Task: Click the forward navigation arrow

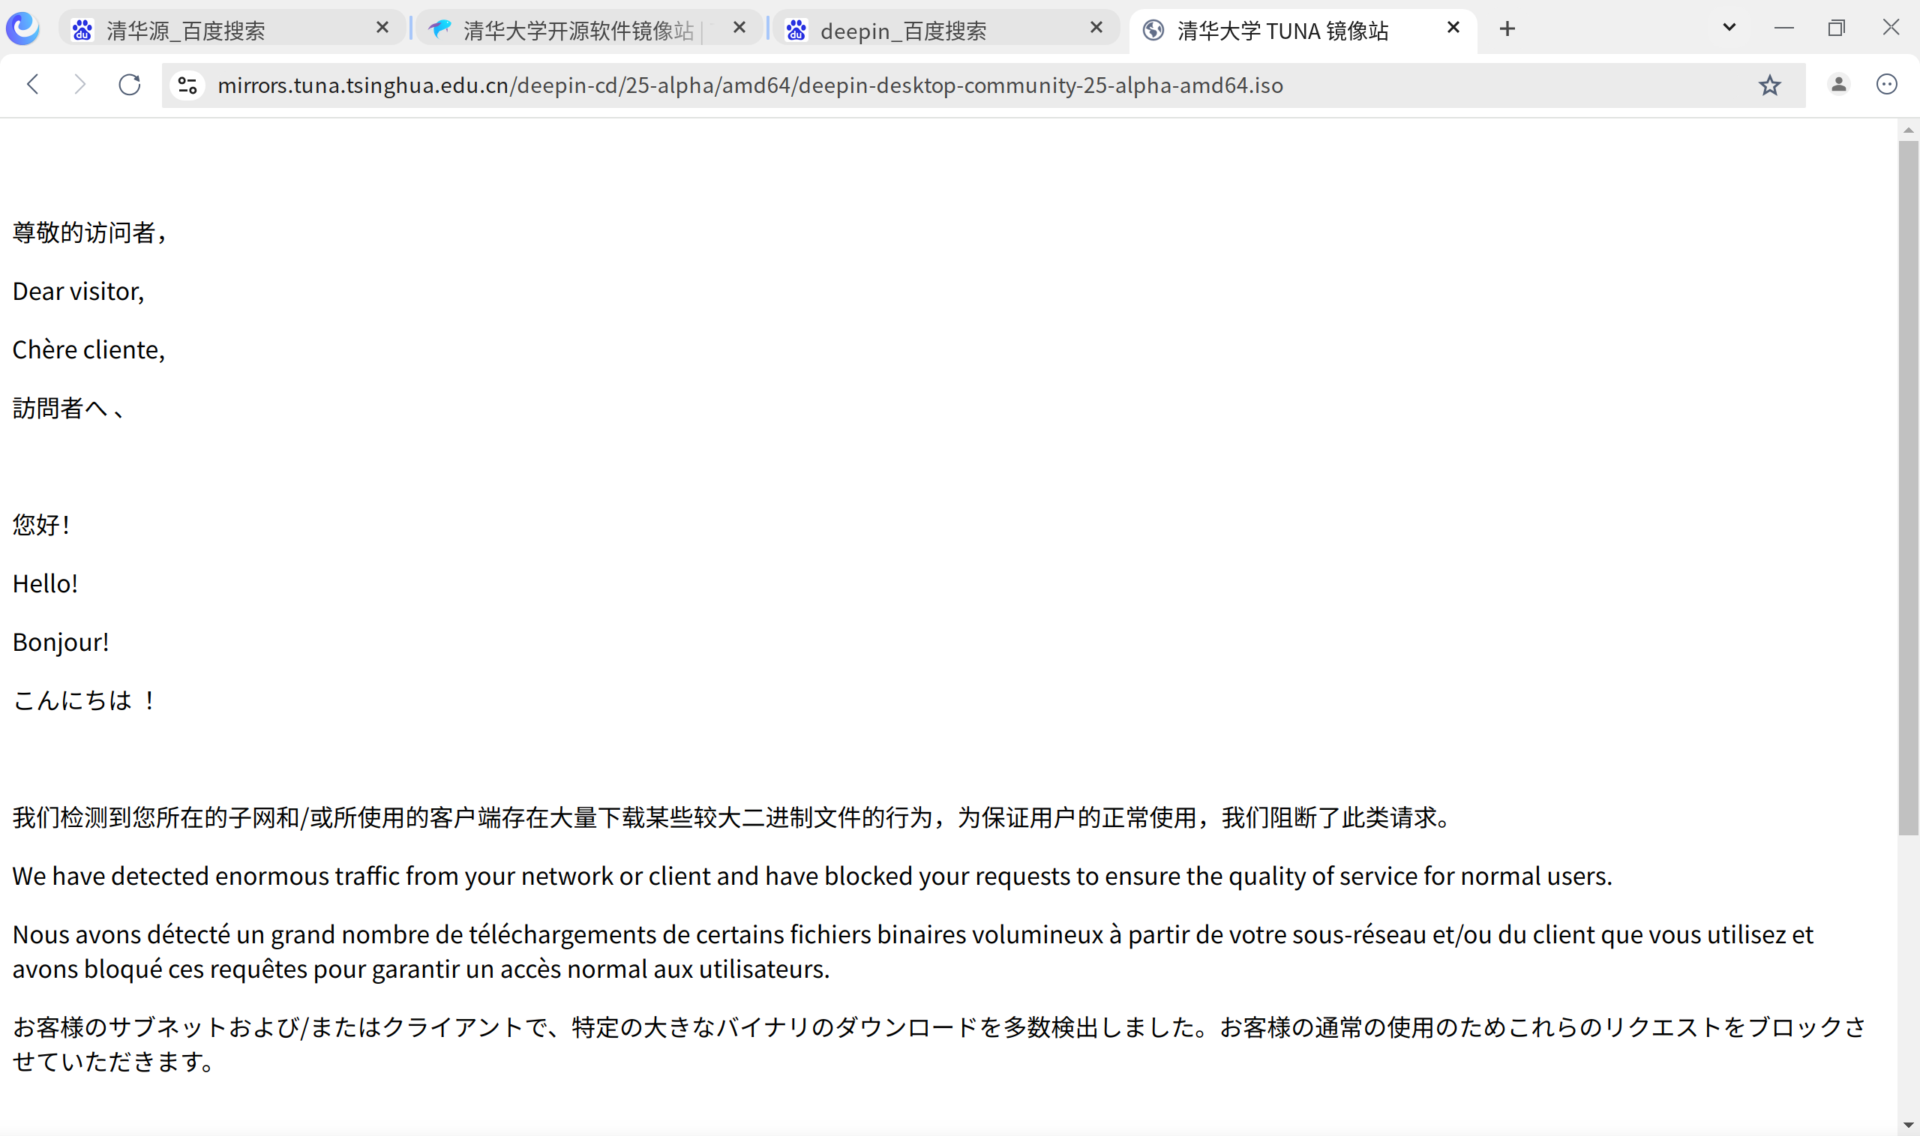Action: coord(79,84)
